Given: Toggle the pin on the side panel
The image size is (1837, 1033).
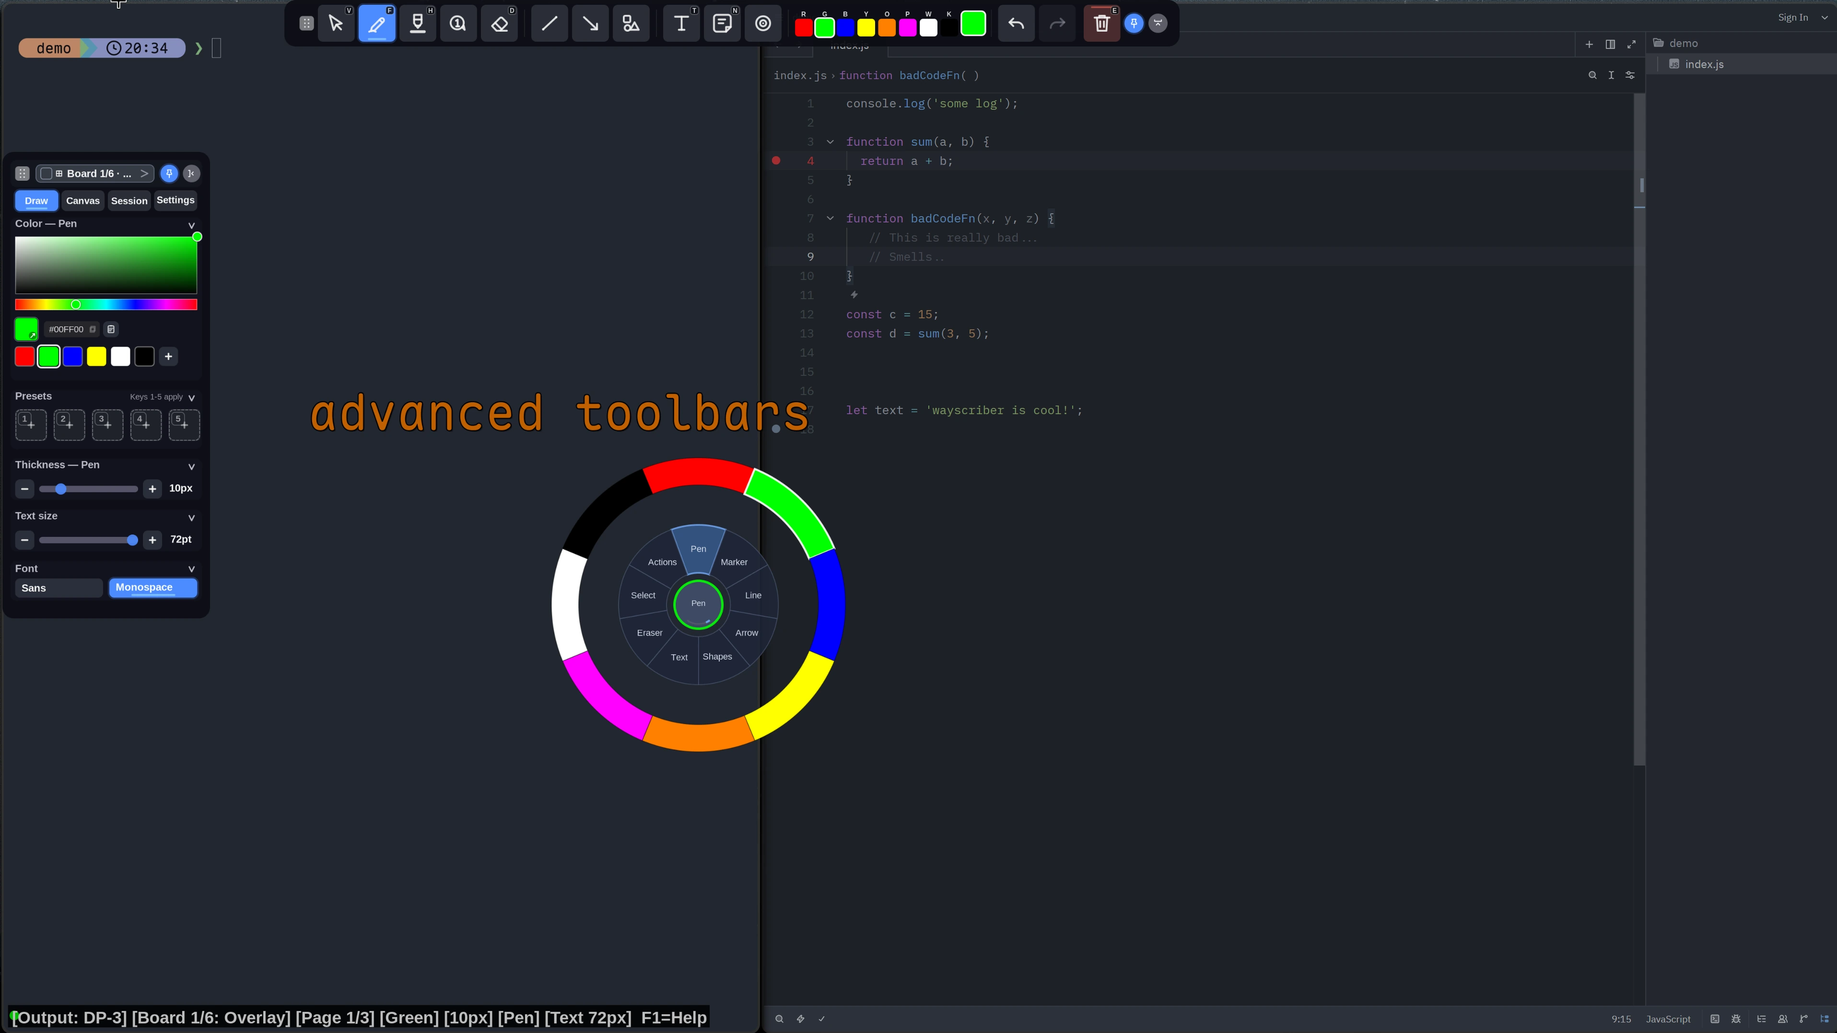Looking at the screenshot, I should 169,173.
